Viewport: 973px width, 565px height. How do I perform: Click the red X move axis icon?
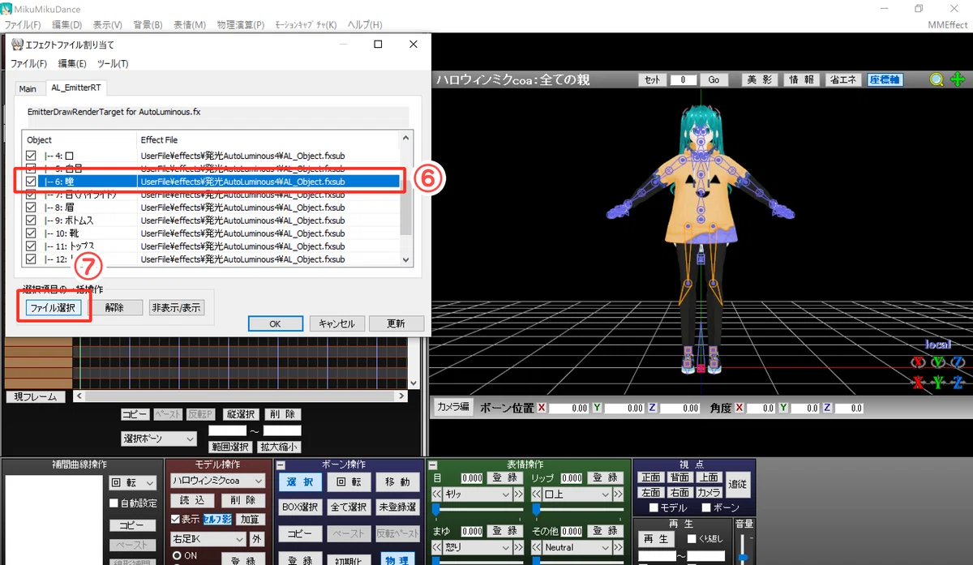click(x=918, y=381)
